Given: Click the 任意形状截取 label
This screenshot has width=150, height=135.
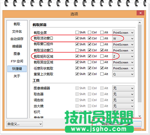Looking at the screenshot, I should click(43, 68).
